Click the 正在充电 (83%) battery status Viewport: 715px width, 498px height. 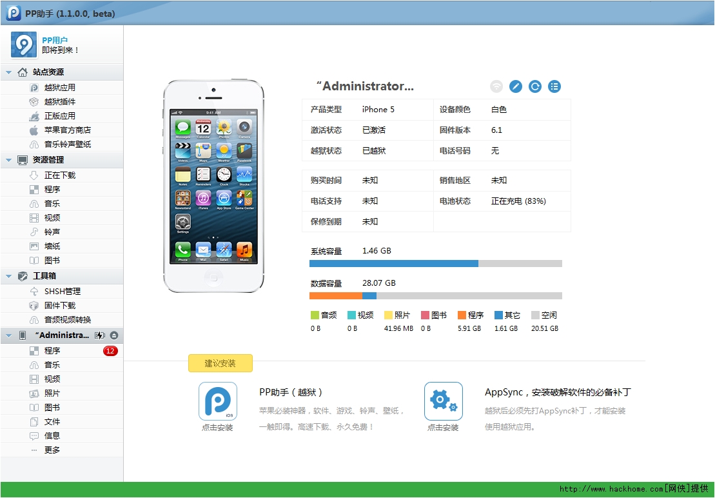(518, 201)
